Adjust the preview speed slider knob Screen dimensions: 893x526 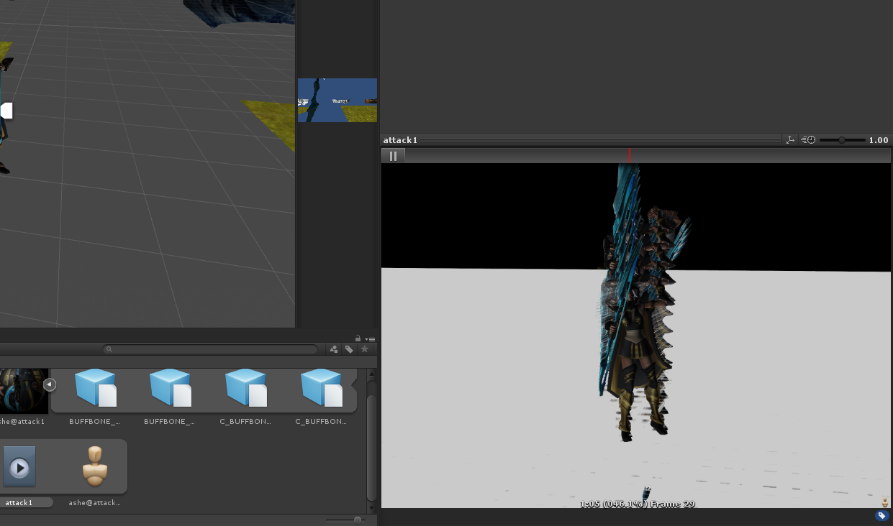pyautogui.click(x=842, y=140)
